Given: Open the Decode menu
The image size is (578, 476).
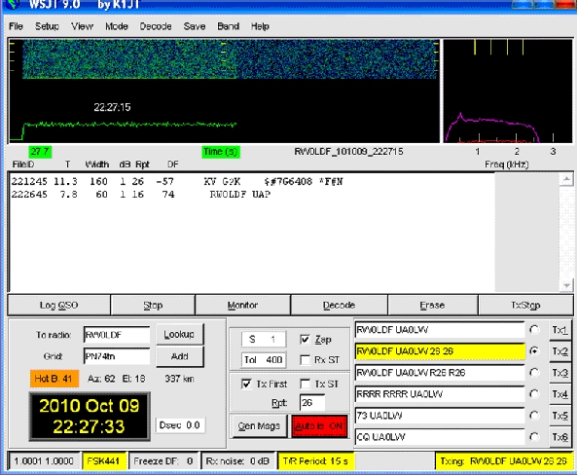Looking at the screenshot, I should [x=155, y=26].
